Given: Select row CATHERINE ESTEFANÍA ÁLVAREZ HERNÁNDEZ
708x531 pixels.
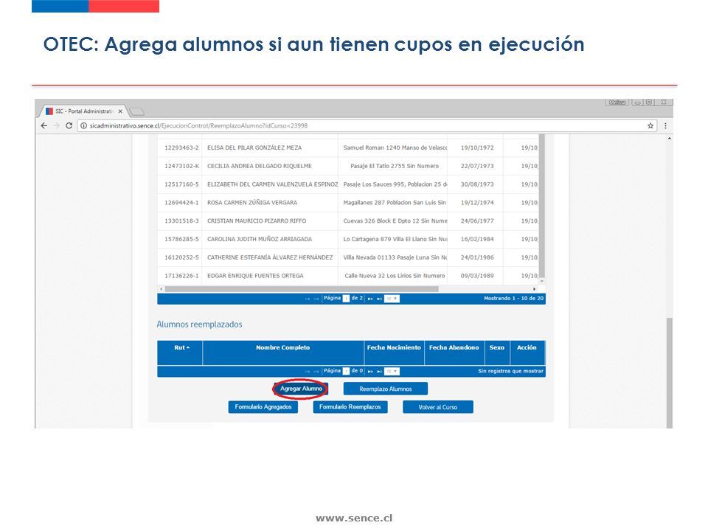Looking at the screenshot, I should (347, 257).
